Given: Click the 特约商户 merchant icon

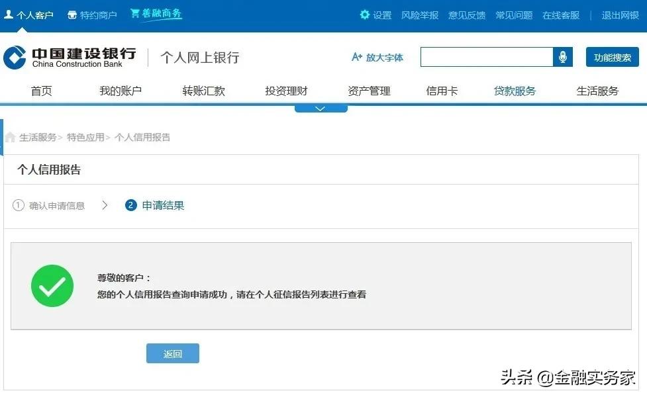Looking at the screenshot, I should click(x=72, y=13).
